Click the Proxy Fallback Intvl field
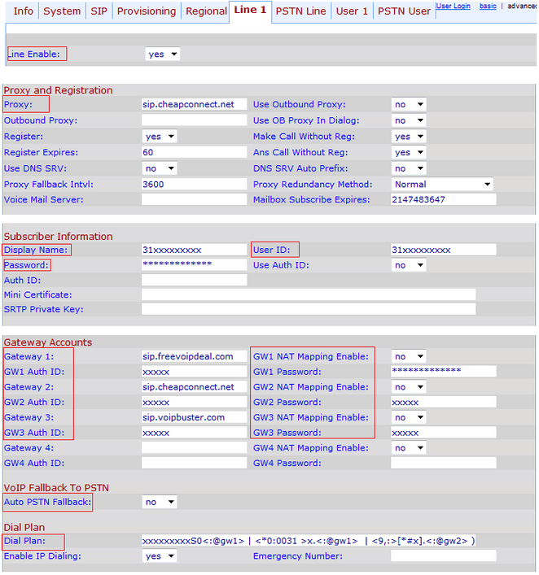Viewport: 539px width, 575px height. tap(195, 184)
